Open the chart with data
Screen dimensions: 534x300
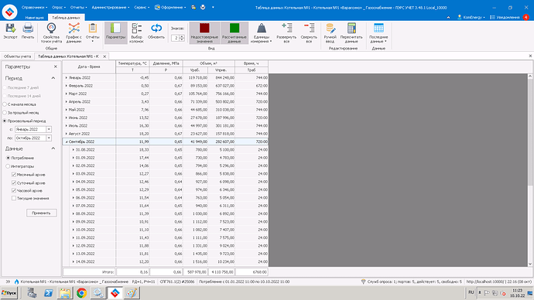tap(74, 33)
